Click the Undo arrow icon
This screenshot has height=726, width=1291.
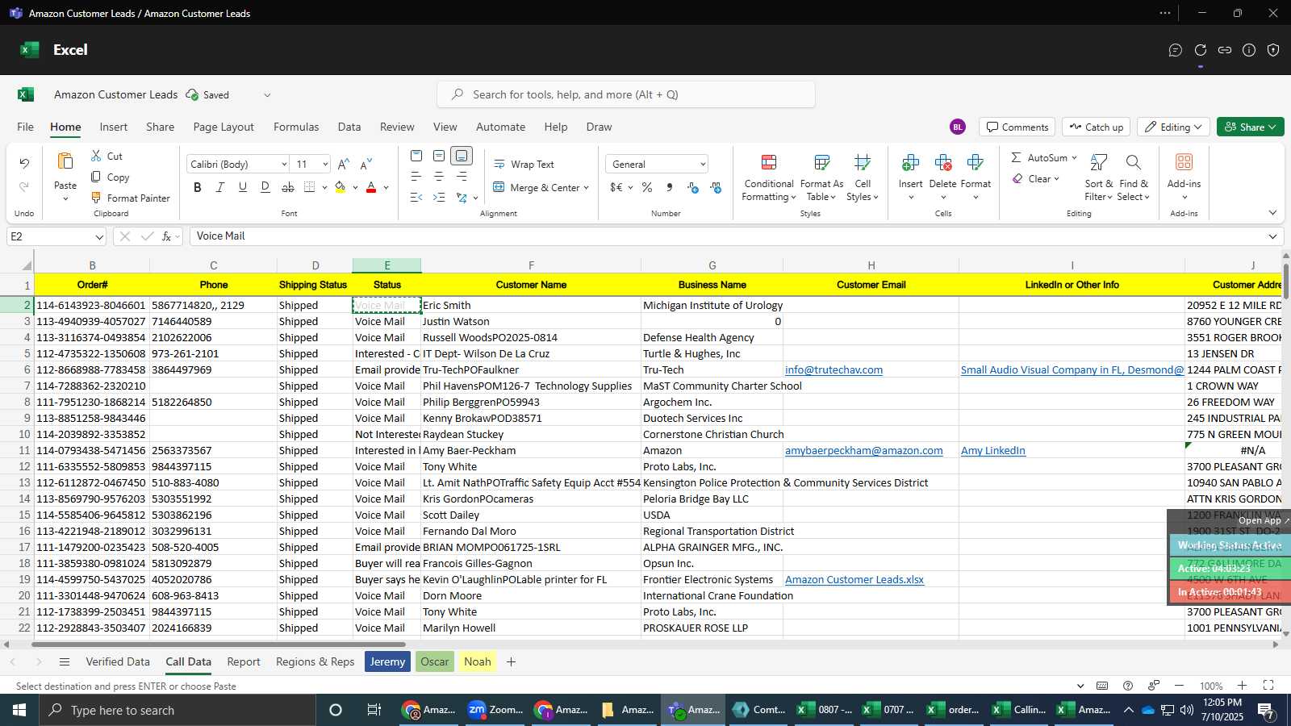[24, 164]
